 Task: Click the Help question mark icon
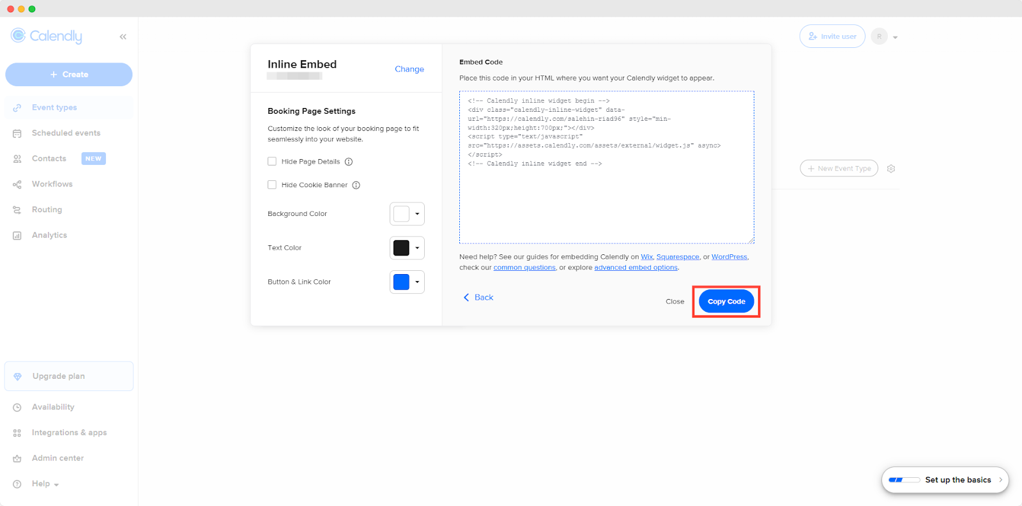coord(17,484)
